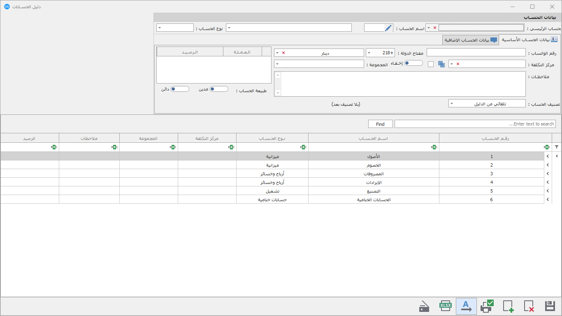
Task: Expand the الحسابات الختامية row chevron
Action: point(548,200)
